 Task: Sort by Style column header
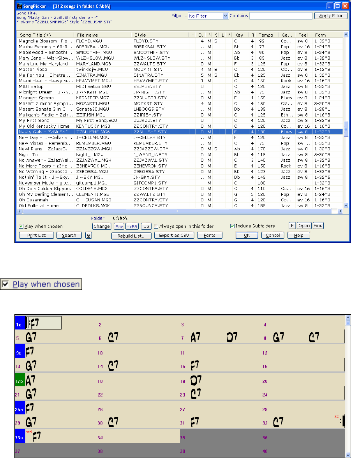click(x=160, y=35)
